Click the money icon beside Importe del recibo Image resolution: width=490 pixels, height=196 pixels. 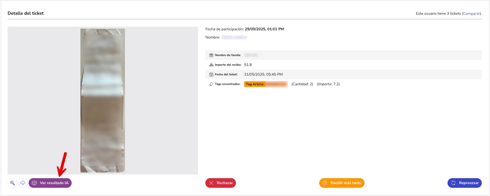point(211,65)
